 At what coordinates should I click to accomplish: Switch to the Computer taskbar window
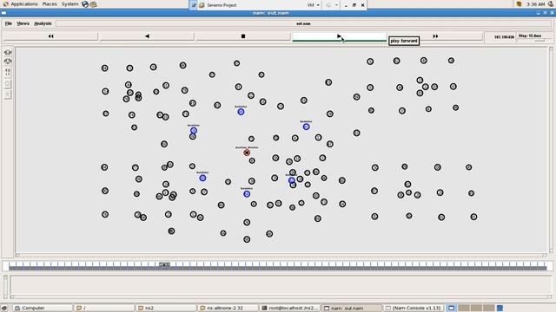43,309
